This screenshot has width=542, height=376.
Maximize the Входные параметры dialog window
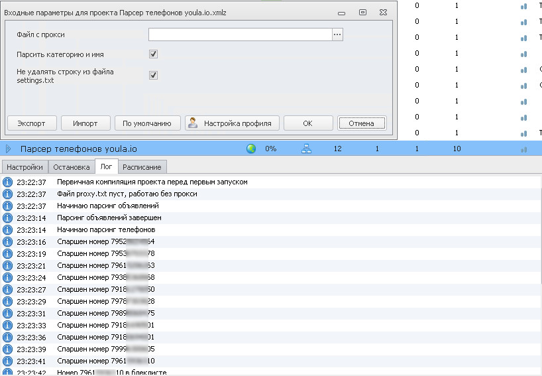[362, 12]
